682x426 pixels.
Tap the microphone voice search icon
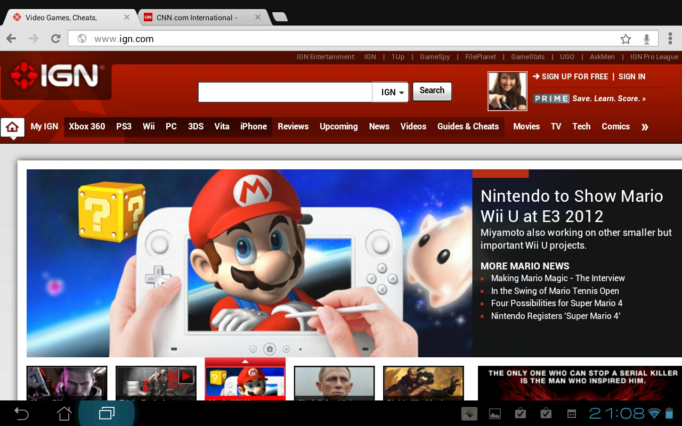point(646,39)
